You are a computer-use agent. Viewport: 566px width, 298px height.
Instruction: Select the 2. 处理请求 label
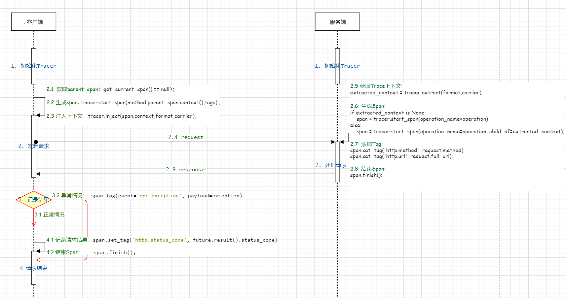pyautogui.click(x=331, y=165)
